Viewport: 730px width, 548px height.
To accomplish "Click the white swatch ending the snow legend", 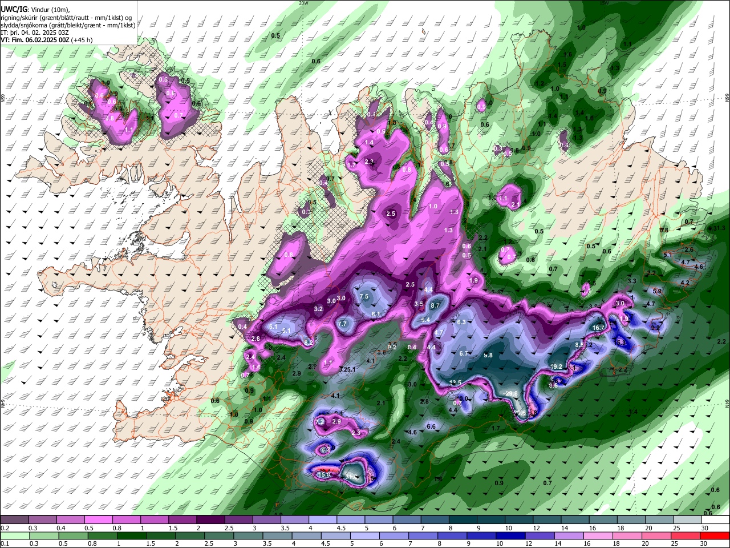I will coord(715,519).
